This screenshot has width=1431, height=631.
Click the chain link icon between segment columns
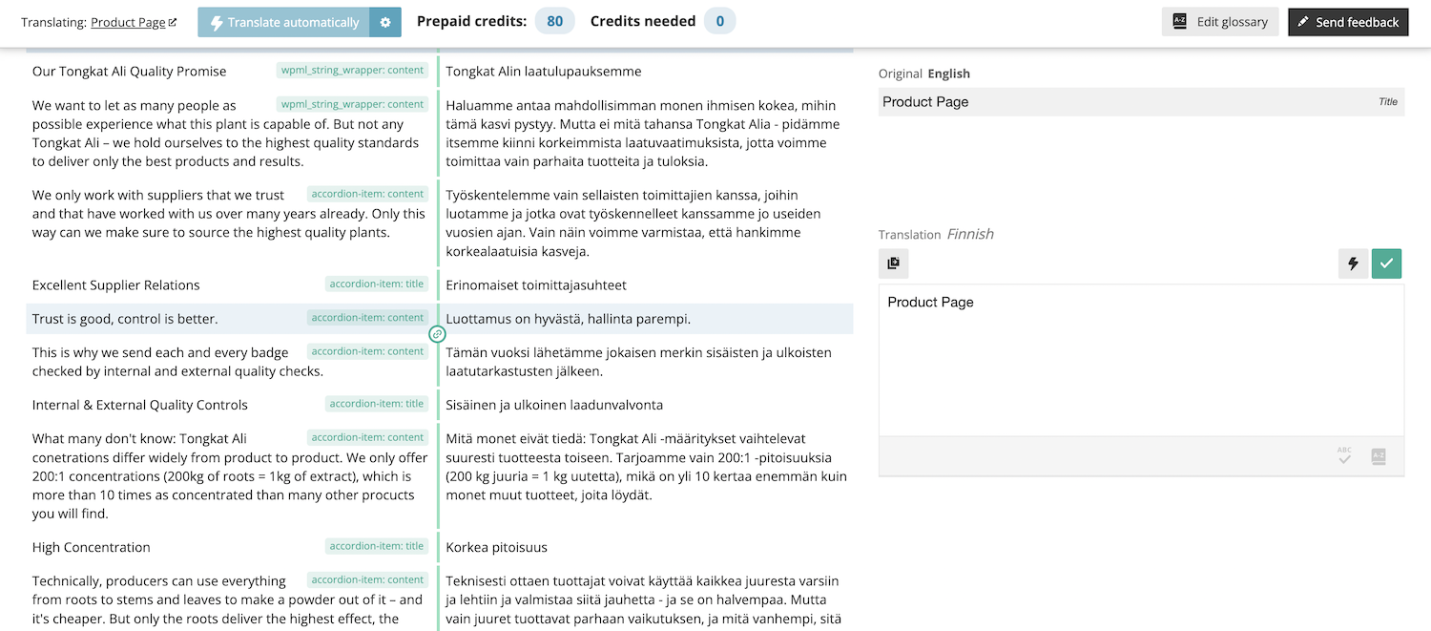[437, 334]
